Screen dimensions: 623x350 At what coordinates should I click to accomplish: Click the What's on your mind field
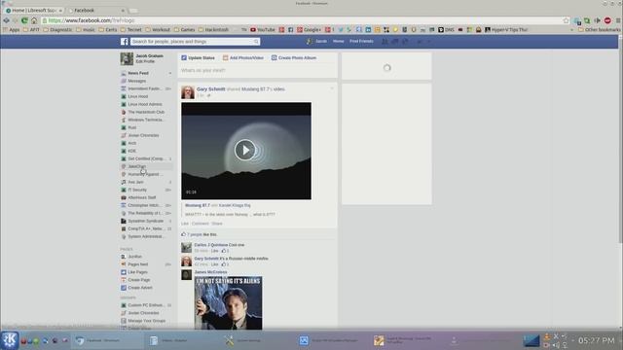click(x=257, y=70)
